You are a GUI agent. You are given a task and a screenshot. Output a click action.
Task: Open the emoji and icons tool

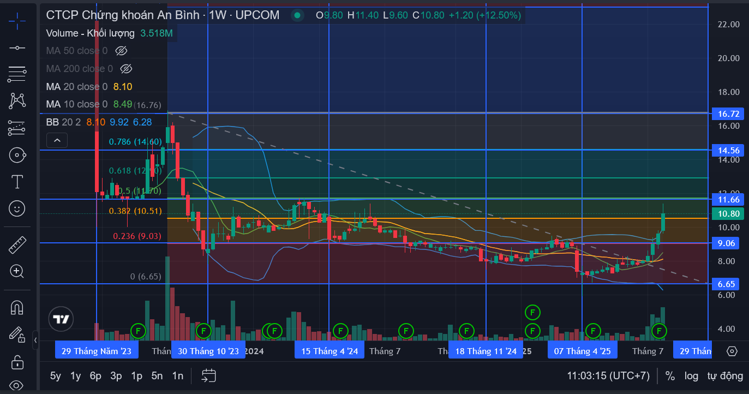coord(17,208)
